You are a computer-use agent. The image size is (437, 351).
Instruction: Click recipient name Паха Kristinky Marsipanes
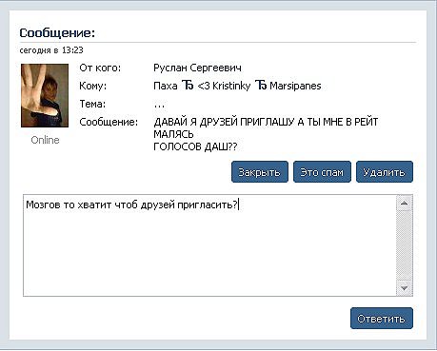[237, 86]
